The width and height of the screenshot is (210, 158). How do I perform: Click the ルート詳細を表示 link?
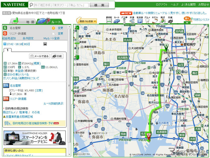53,103
